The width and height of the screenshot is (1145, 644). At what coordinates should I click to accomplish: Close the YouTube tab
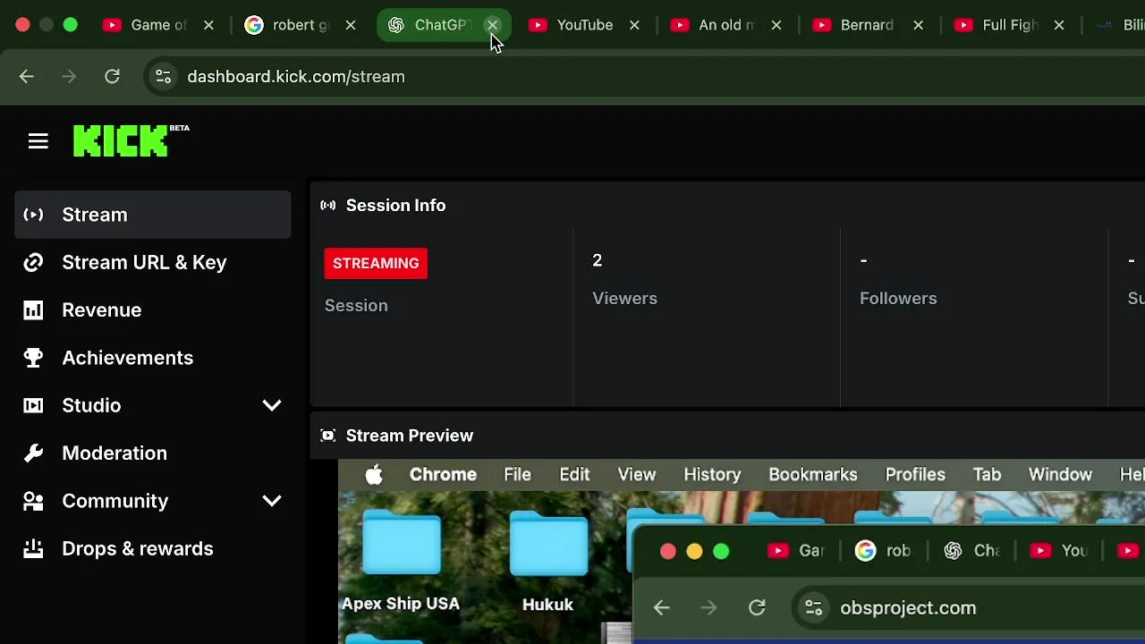pos(634,25)
